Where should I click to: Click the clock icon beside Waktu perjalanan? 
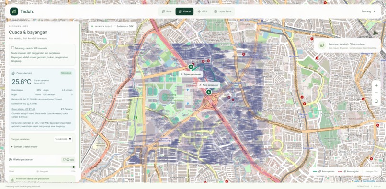point(11,160)
